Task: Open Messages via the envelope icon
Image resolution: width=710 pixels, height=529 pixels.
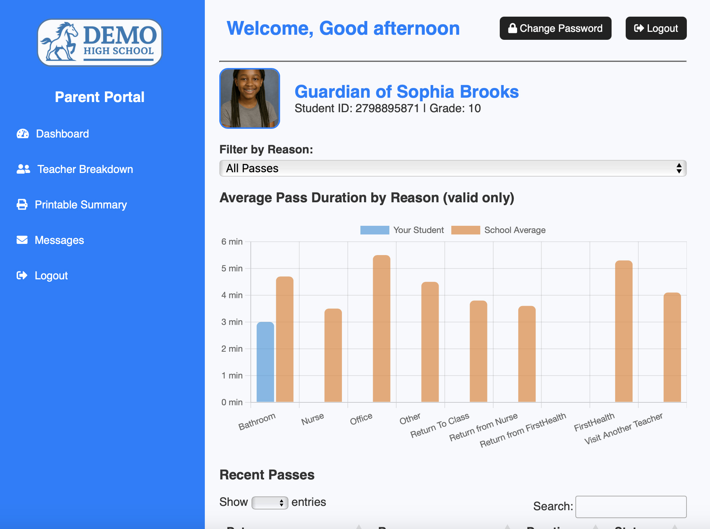Action: 22,240
